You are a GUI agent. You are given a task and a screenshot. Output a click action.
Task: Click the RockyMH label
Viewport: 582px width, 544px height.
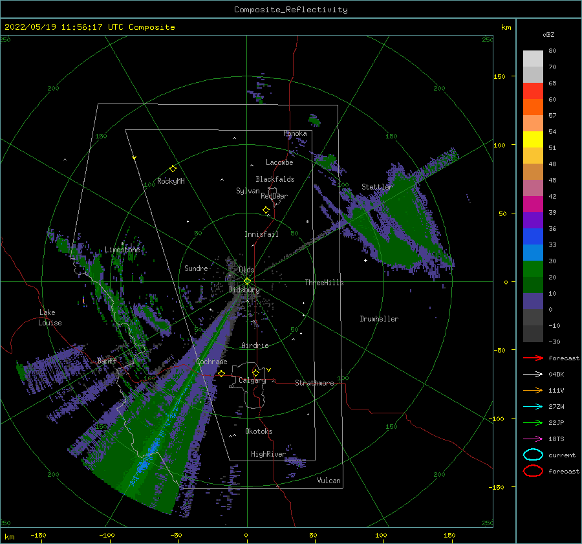tap(171, 181)
